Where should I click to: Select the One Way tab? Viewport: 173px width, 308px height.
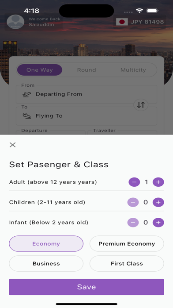40,70
